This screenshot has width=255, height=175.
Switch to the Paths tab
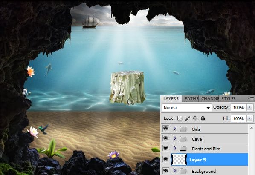pyautogui.click(x=191, y=98)
